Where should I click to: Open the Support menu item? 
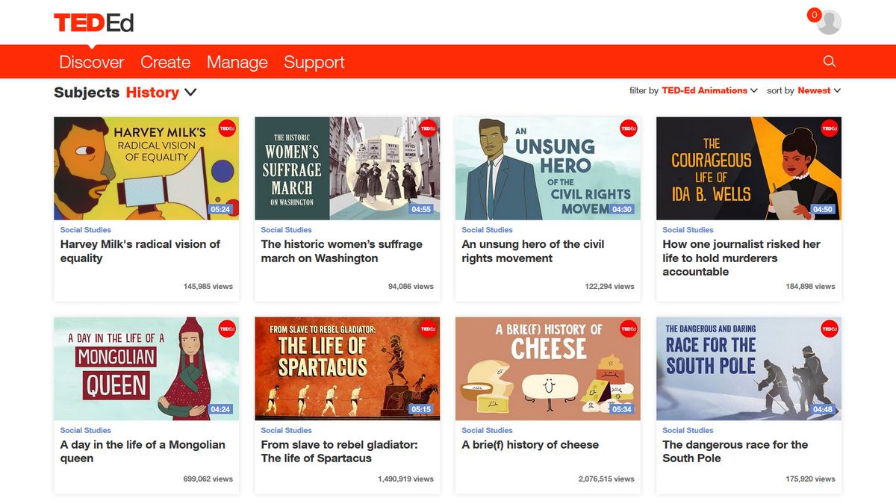pos(314,62)
